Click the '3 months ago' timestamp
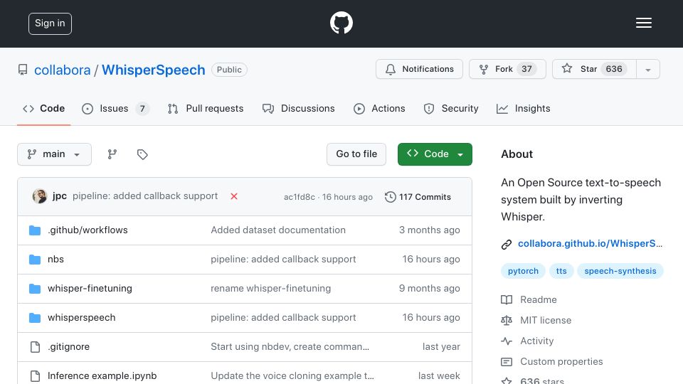 [429, 230]
